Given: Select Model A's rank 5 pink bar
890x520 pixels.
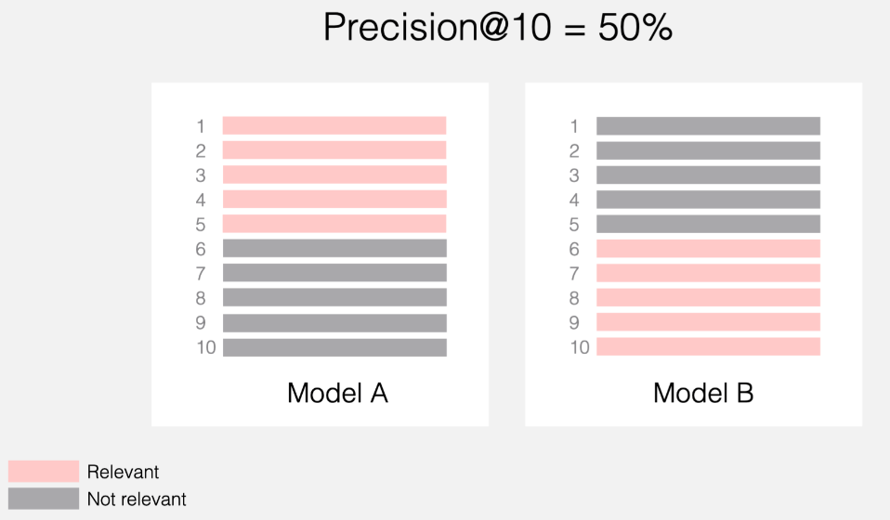Looking at the screenshot, I should [x=334, y=224].
